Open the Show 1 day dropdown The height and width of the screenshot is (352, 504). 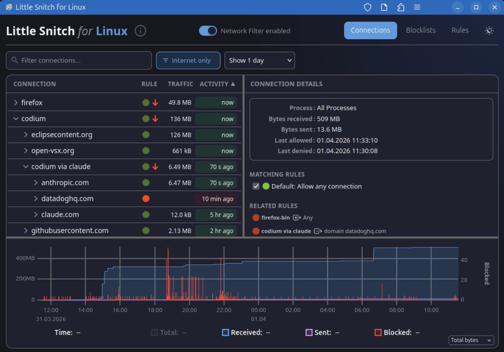click(x=260, y=60)
